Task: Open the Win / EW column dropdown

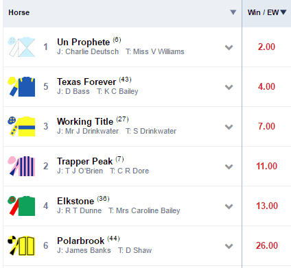Action: pos(283,12)
